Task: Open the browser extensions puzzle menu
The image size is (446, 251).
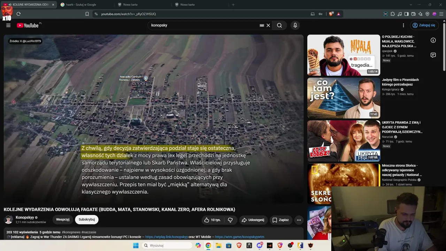Action: (393, 14)
